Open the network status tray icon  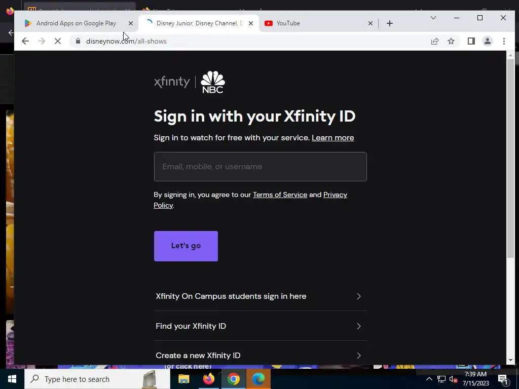tap(441, 379)
